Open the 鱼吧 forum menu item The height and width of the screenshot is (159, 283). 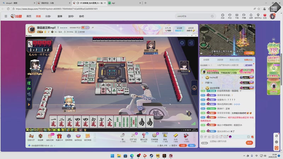[81, 16]
